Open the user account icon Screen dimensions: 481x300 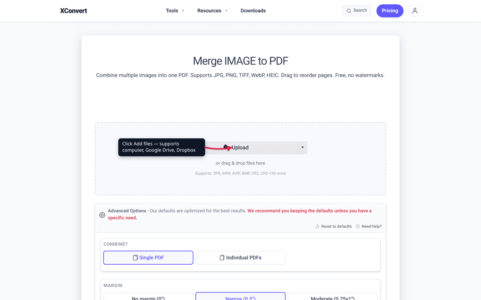[x=415, y=11]
